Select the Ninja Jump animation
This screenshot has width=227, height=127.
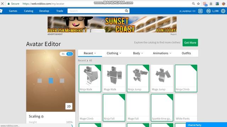(138, 78)
